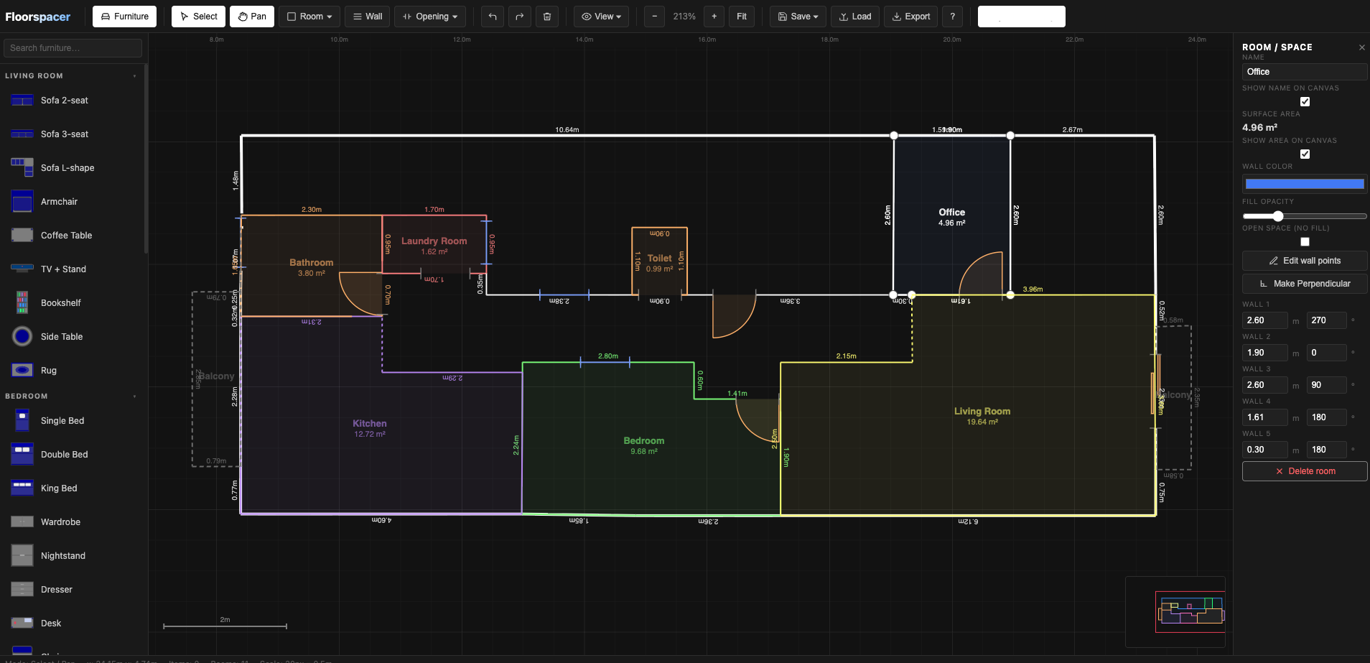Screen dimensions: 1370x663
Task: Open the Room dropdown menu
Action: coord(309,17)
